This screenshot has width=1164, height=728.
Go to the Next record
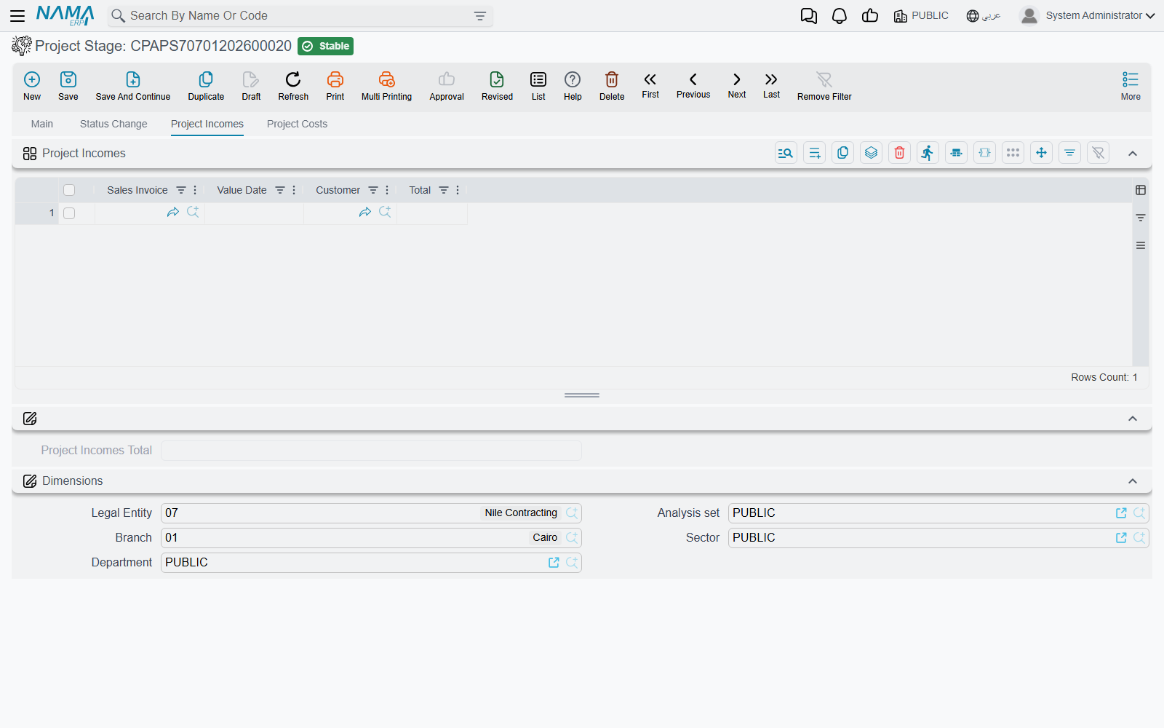737,85
